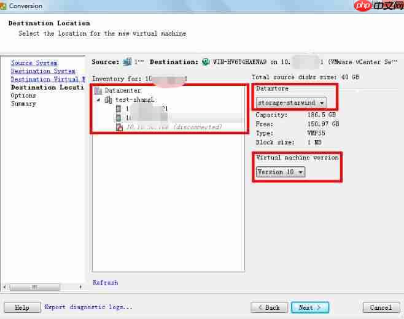Go to Source System step

click(34, 63)
